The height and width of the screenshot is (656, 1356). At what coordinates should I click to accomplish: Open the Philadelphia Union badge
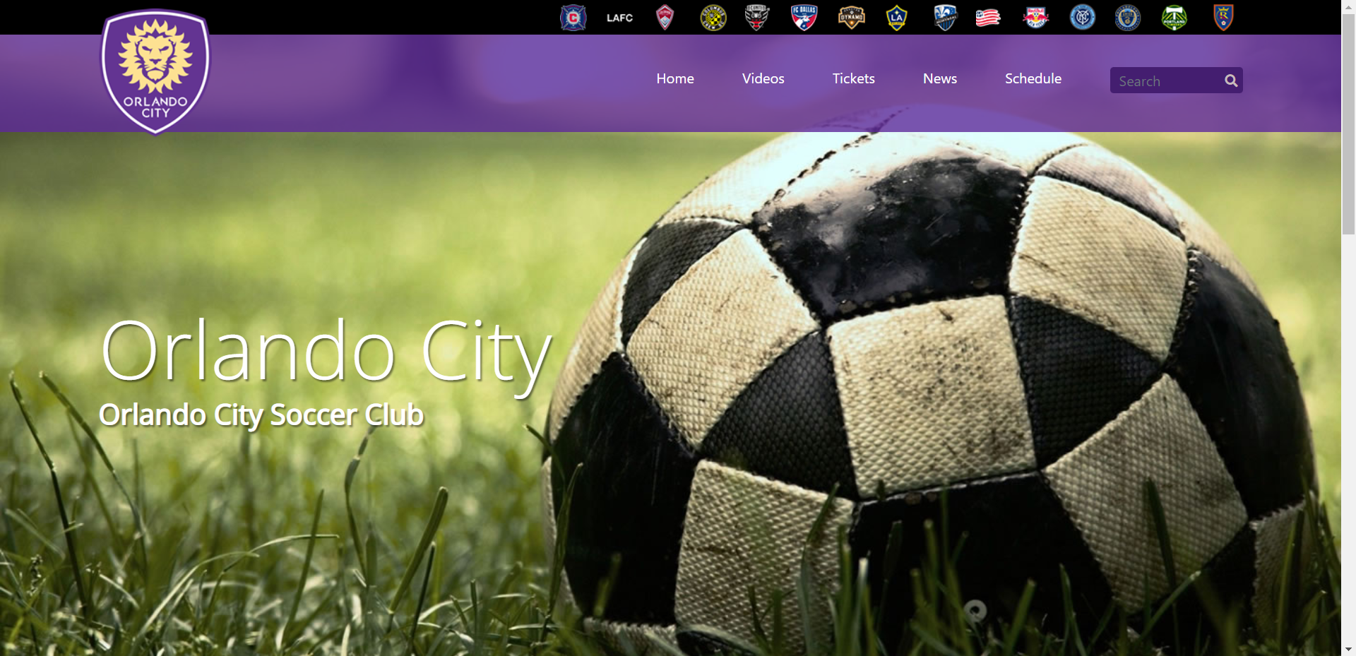1127,17
